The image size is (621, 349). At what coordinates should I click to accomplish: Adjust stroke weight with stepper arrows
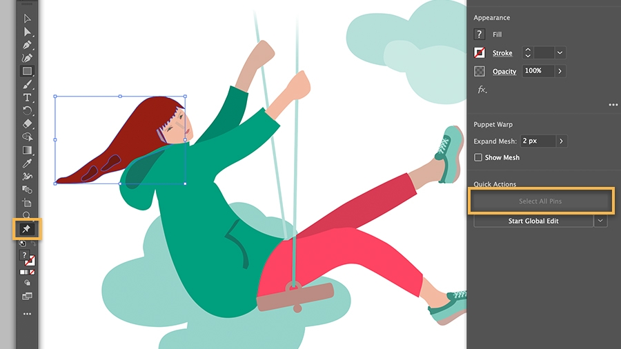tap(528, 52)
